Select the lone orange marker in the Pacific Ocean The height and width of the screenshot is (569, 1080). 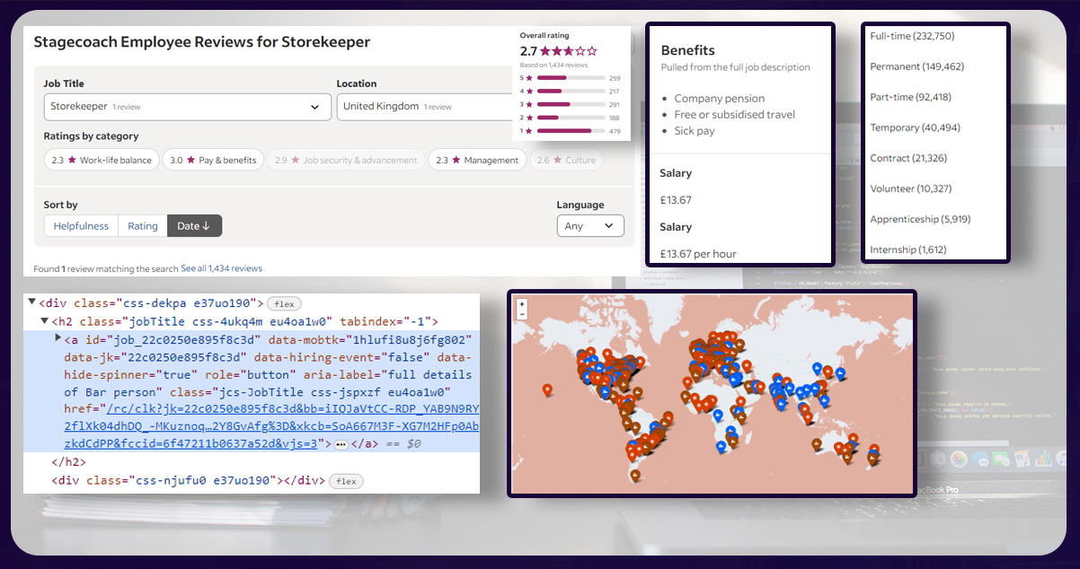[547, 390]
